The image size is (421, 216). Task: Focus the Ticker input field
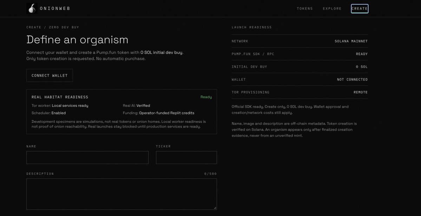point(186,157)
